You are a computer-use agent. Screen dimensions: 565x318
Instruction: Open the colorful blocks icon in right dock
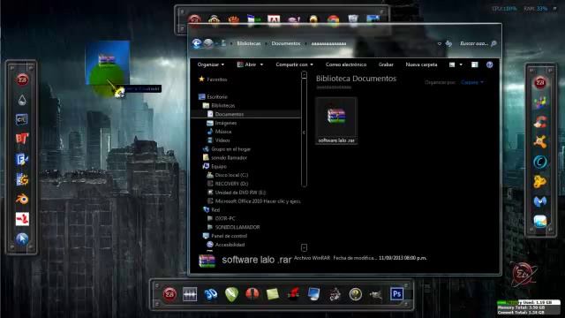tap(540, 102)
